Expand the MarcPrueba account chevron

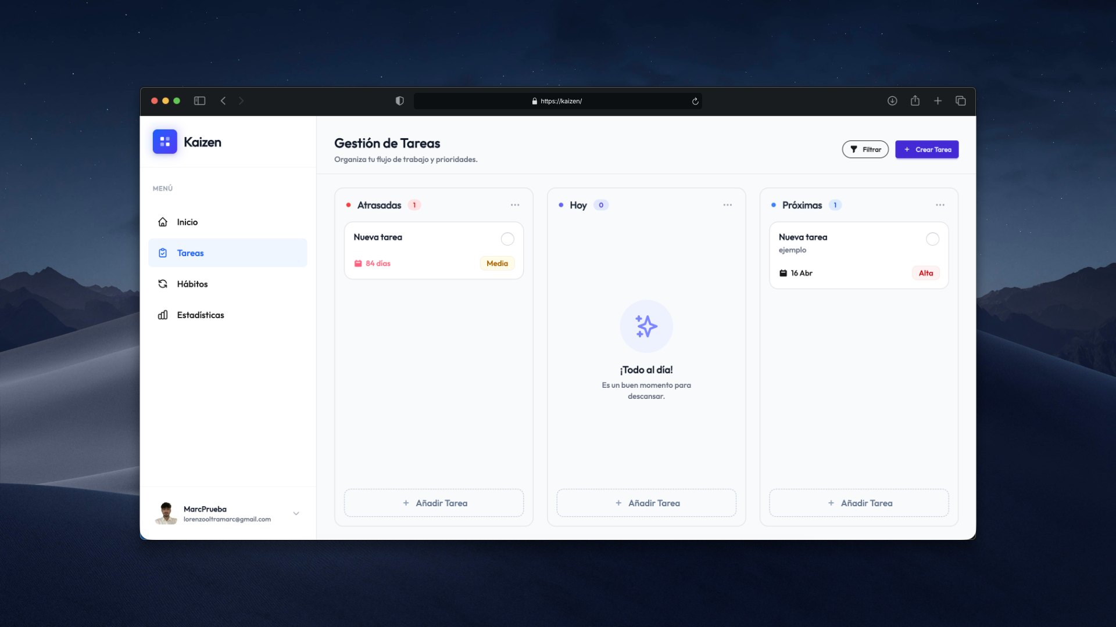296,513
